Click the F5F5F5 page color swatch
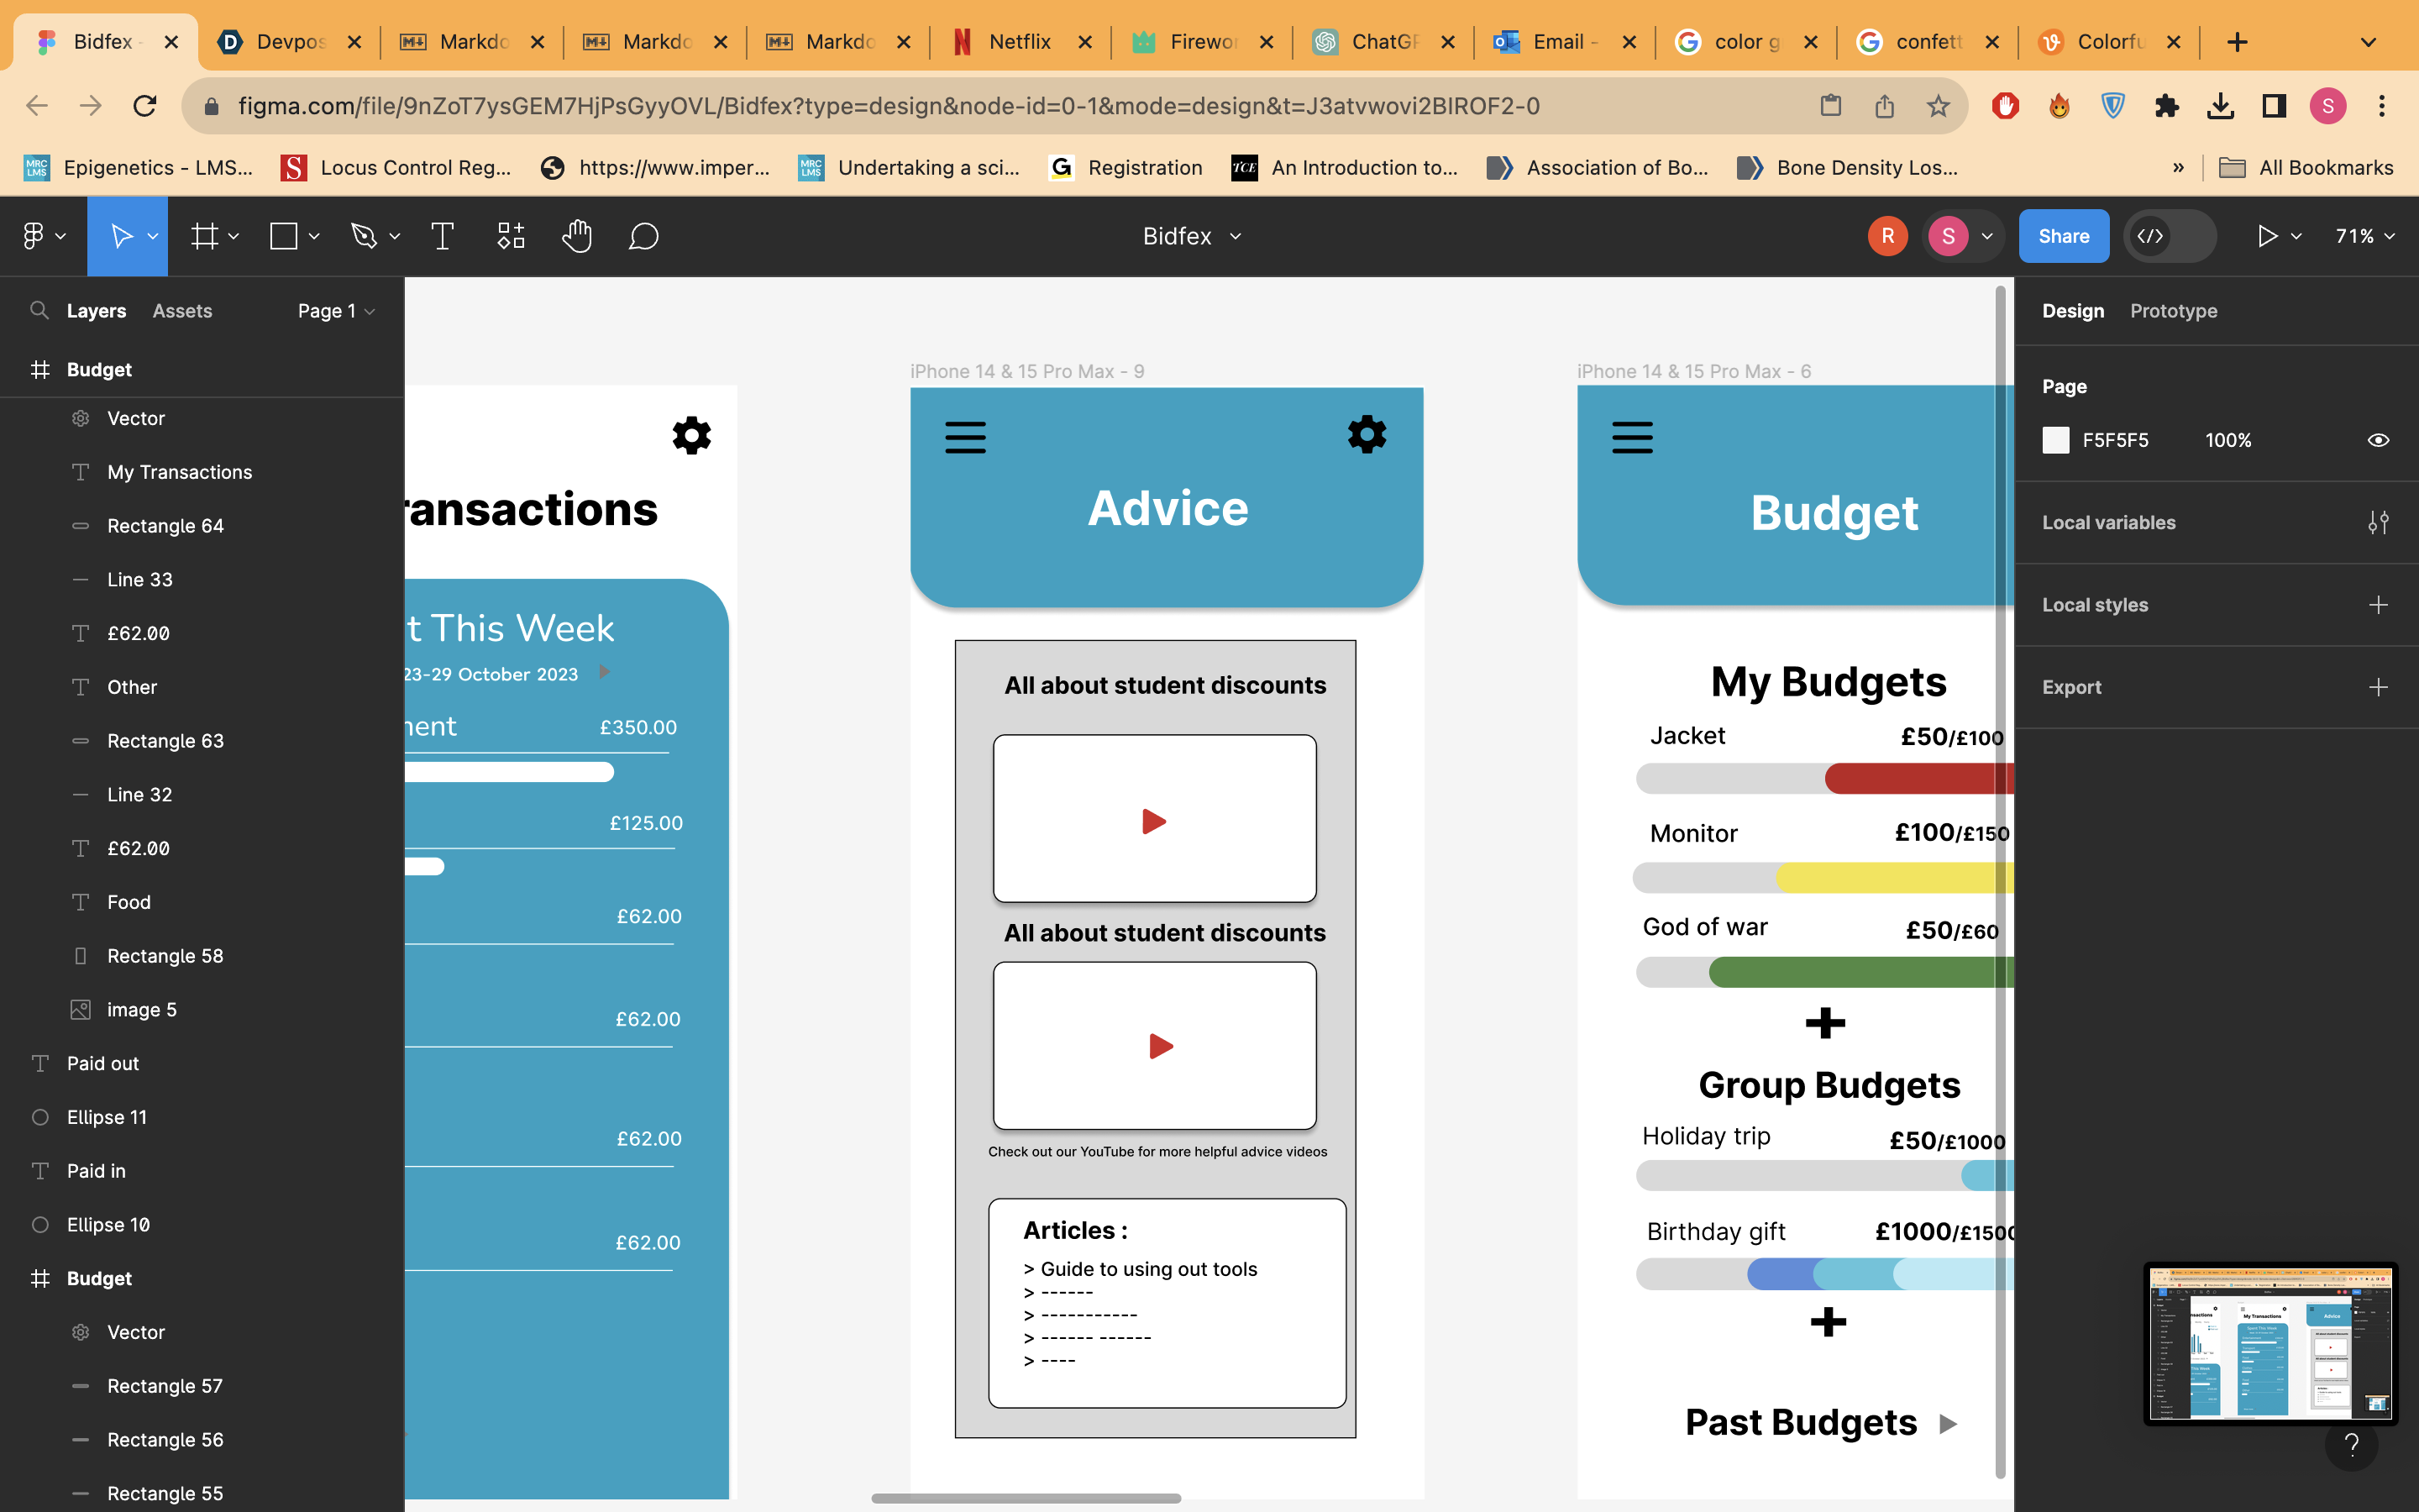 [x=2055, y=440]
